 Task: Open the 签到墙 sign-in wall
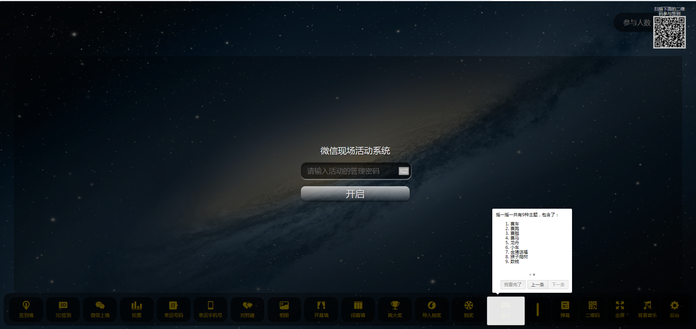pos(26,309)
